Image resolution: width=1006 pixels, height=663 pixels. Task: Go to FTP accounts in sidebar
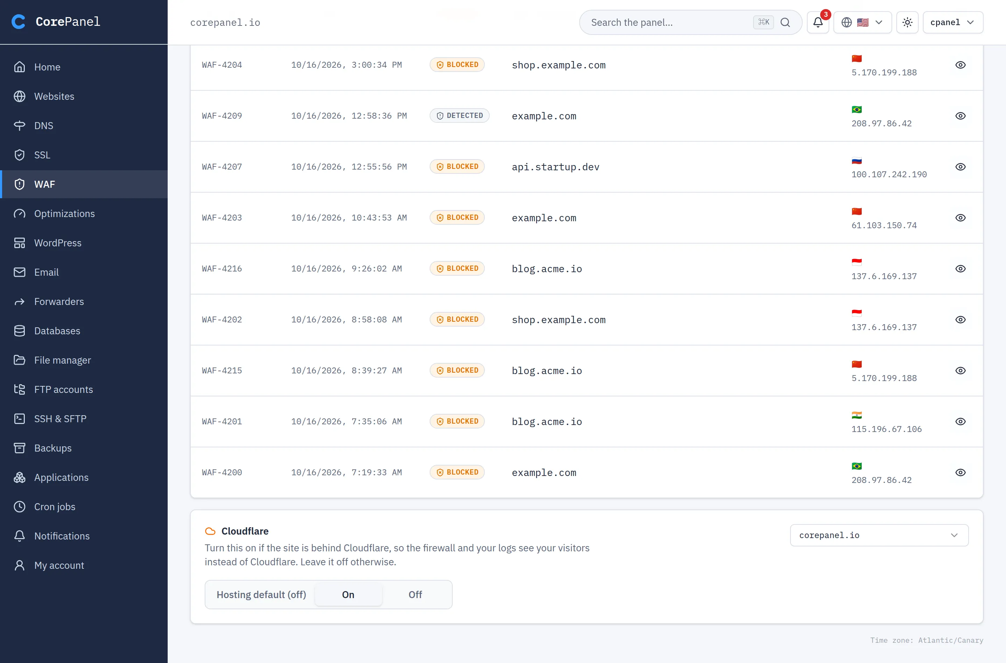(84, 389)
